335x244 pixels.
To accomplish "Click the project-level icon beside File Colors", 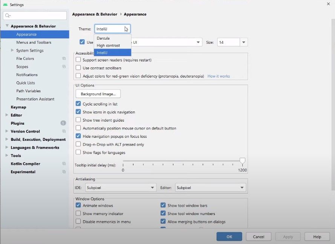I will 64,58.
